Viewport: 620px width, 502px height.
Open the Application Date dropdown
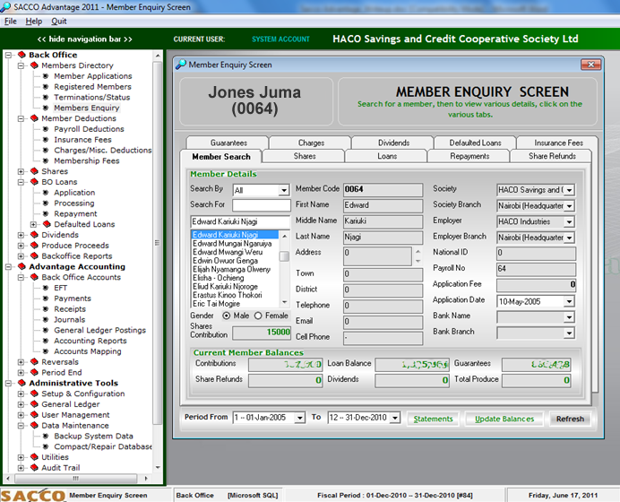[x=569, y=301]
